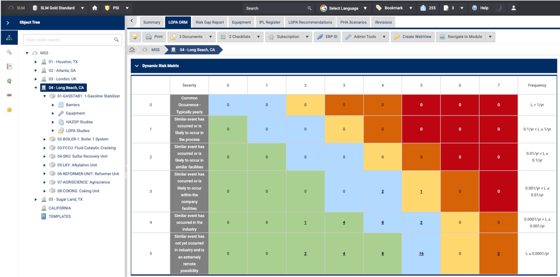
Task: Open the inbox icon showing 255
Action: [x=427, y=8]
